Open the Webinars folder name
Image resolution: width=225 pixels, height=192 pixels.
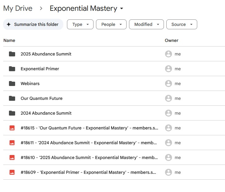(30, 84)
